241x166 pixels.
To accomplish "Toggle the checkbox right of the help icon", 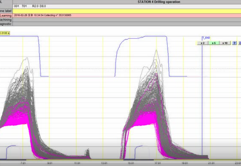I will click(x=239, y=43).
